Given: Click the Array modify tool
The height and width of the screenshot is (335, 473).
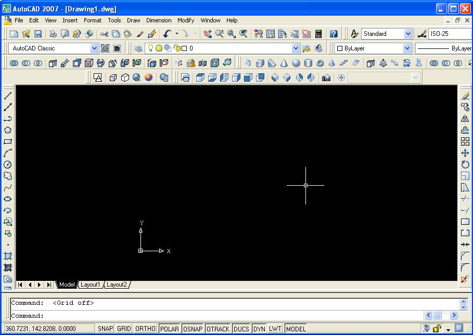Looking at the screenshot, I should (465, 141).
